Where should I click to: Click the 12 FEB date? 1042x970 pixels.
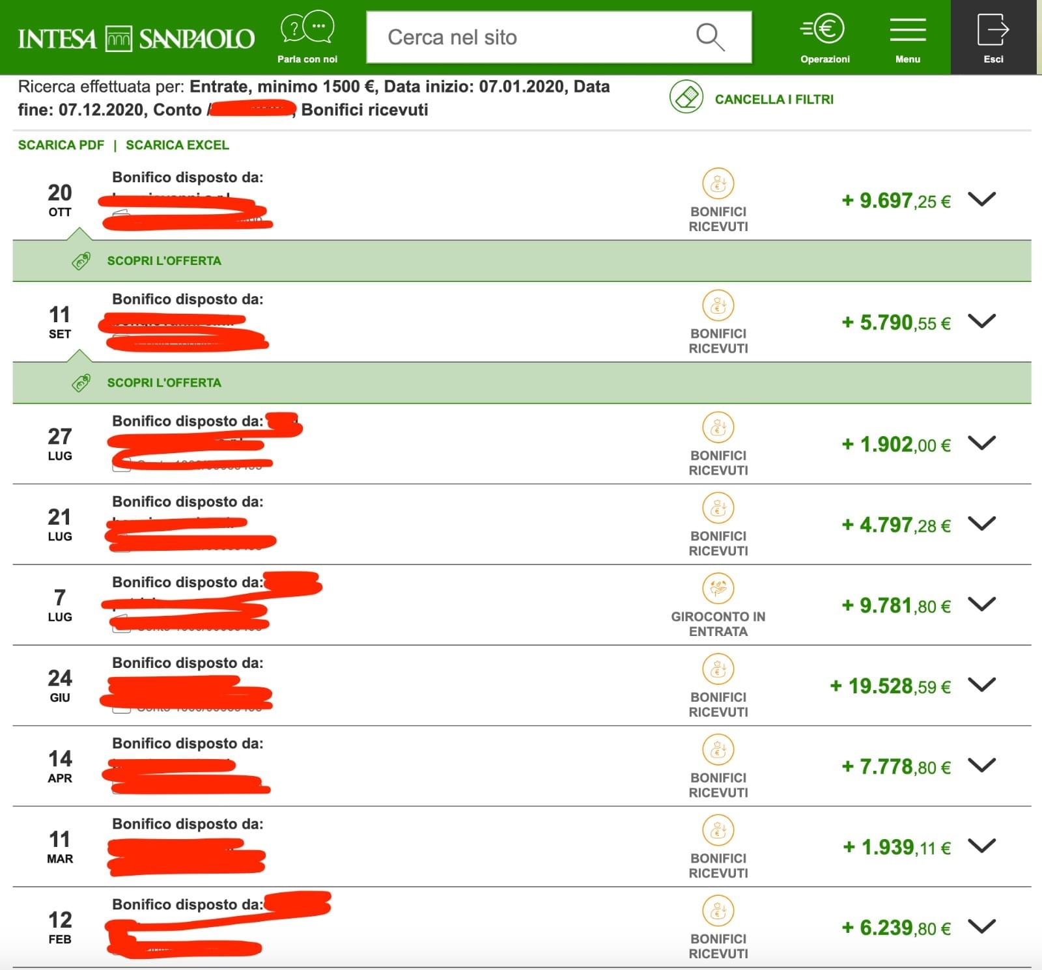[x=60, y=927]
